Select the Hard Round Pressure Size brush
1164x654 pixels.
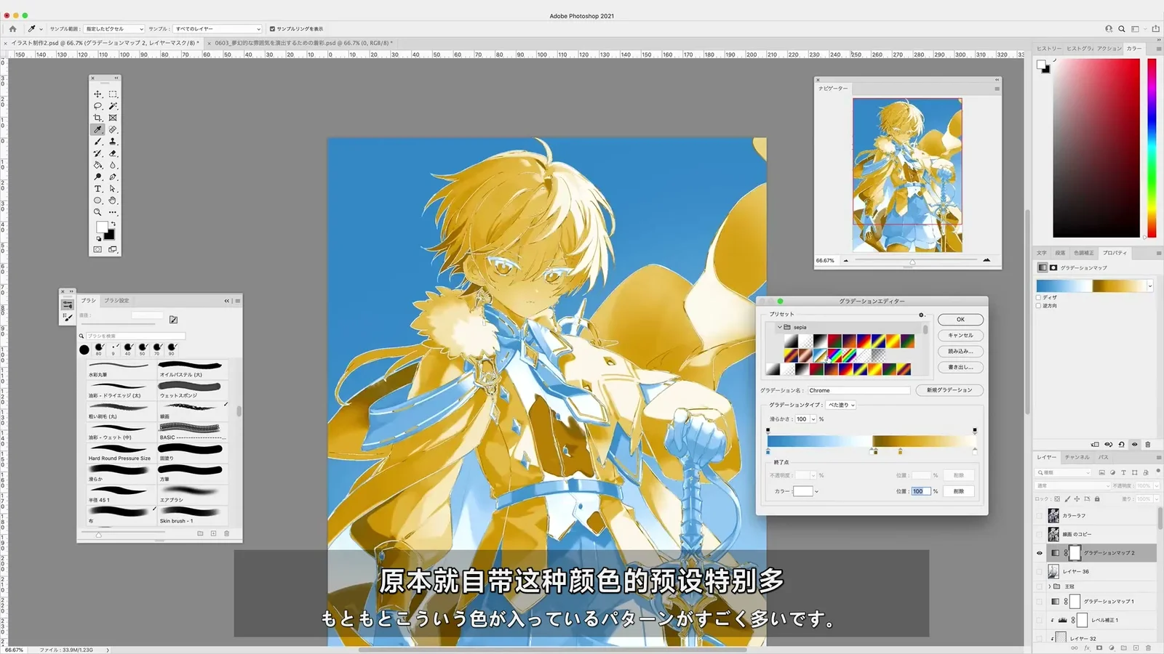119,453
